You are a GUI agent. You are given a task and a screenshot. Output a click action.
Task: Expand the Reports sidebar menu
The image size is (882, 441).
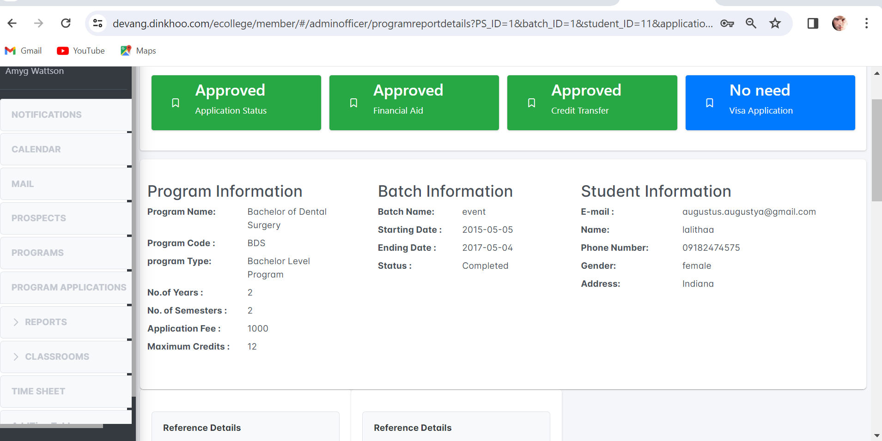(x=66, y=322)
